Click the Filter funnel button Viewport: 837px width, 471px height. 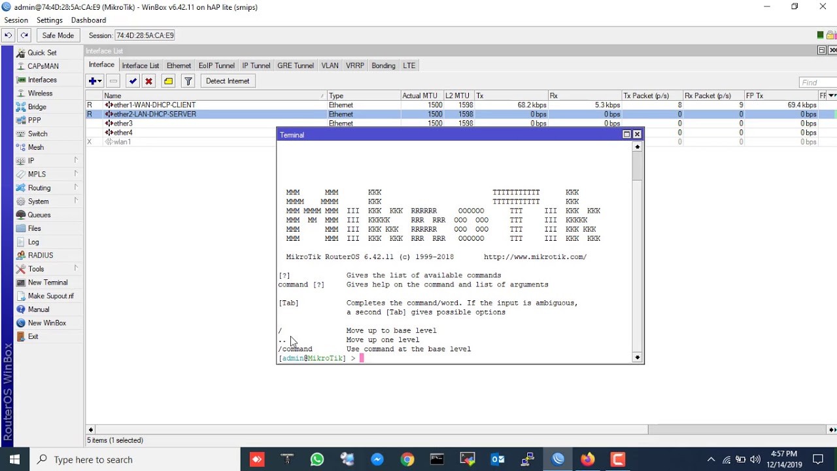pos(188,81)
